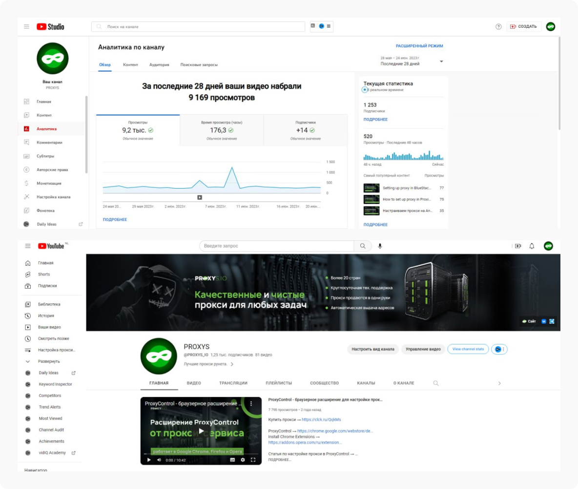Viewport: 578px width, 489px height.
Task: Open the YouTube Studio hamburger menu
Action: coord(26,26)
